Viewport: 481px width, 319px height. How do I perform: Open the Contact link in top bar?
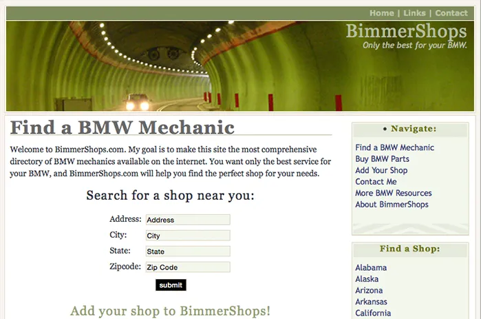(x=451, y=13)
